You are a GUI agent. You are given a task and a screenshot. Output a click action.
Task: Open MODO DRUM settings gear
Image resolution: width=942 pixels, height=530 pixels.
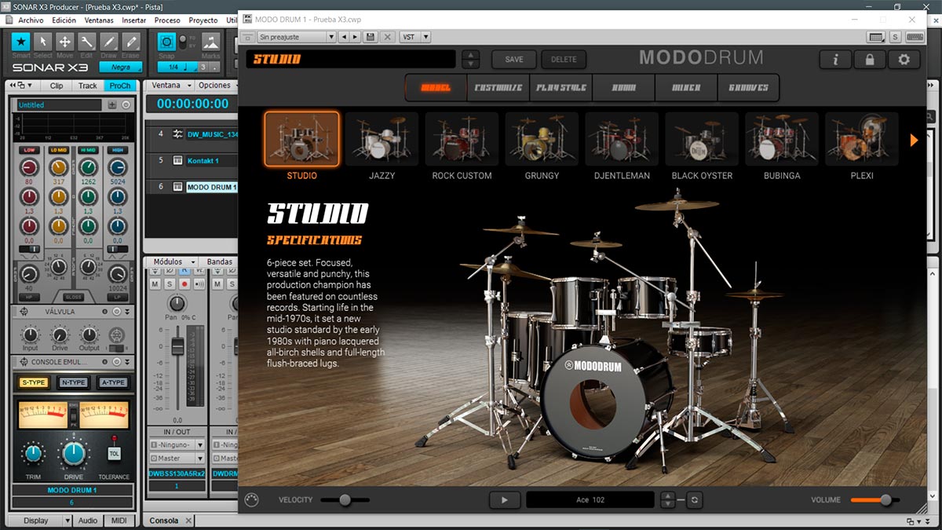point(904,59)
